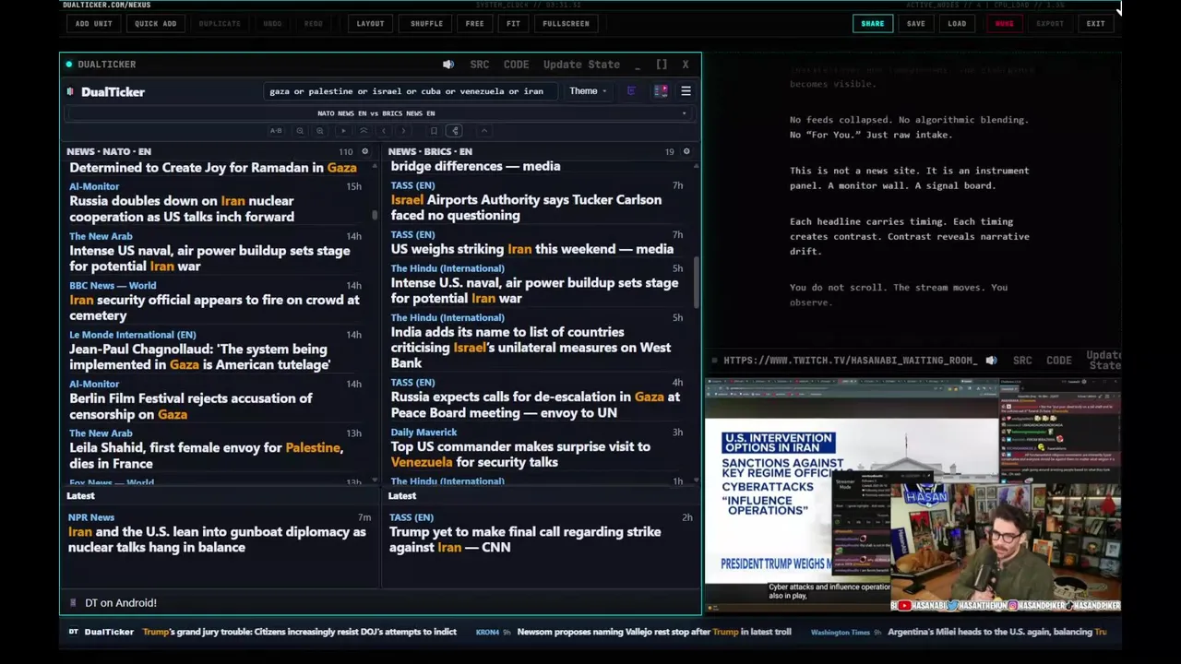Click UNDO in the top bar
The image size is (1181, 664).
(x=272, y=23)
